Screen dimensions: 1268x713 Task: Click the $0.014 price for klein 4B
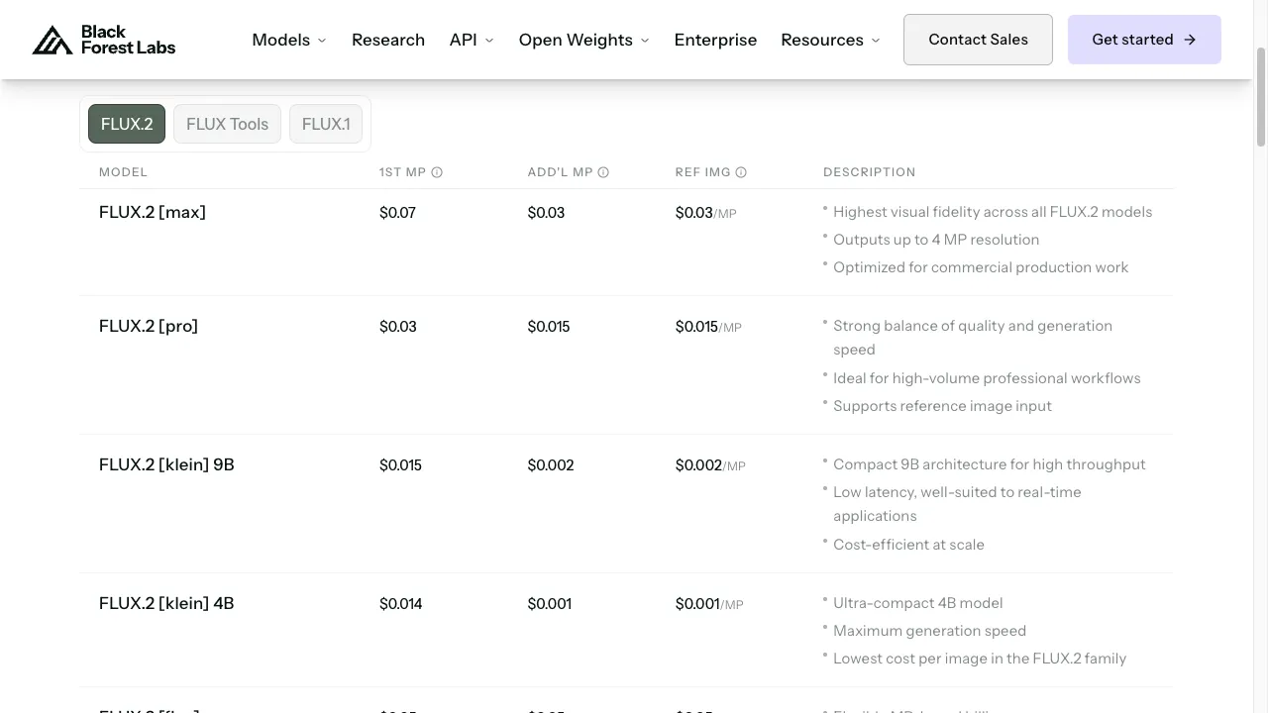(401, 604)
